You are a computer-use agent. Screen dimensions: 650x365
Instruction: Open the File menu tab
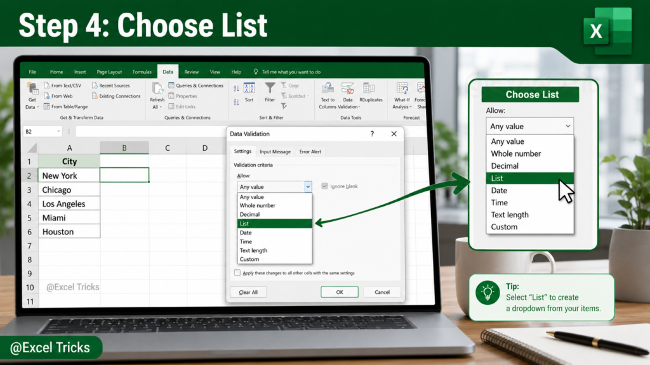(x=32, y=72)
